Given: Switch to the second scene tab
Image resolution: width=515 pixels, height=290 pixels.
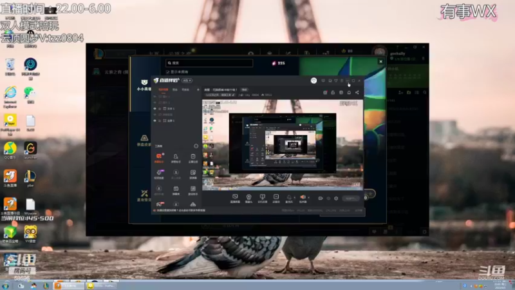Looking at the screenshot, I should tap(175, 90).
